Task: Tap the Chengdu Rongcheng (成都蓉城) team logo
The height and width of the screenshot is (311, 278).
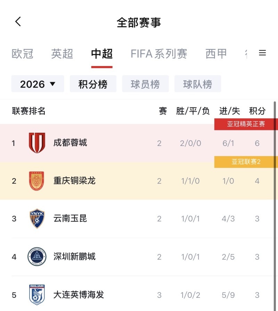Action: [x=36, y=143]
